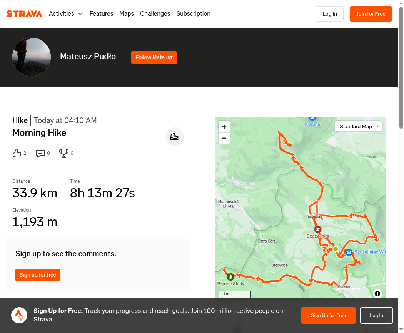Click the Błędne Skały tree marker

coord(230,277)
